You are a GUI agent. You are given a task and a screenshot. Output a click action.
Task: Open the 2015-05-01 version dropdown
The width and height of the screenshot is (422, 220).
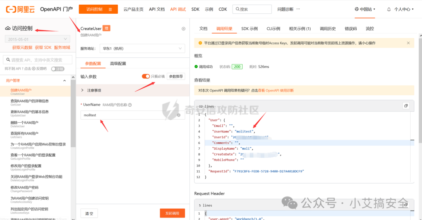coord(38,39)
